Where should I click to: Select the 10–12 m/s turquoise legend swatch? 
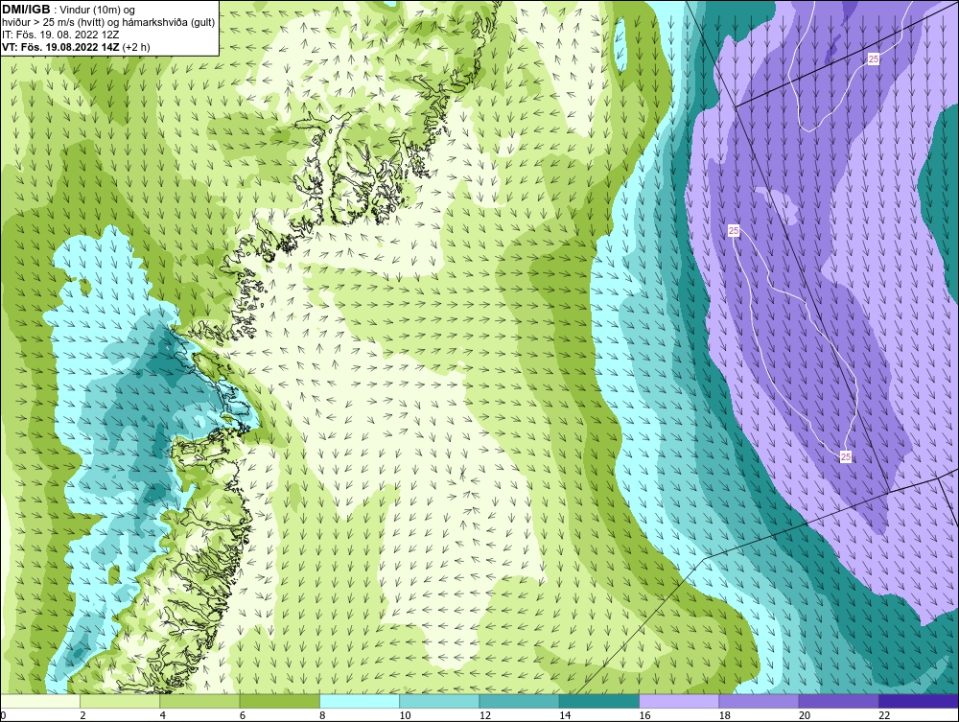click(439, 701)
